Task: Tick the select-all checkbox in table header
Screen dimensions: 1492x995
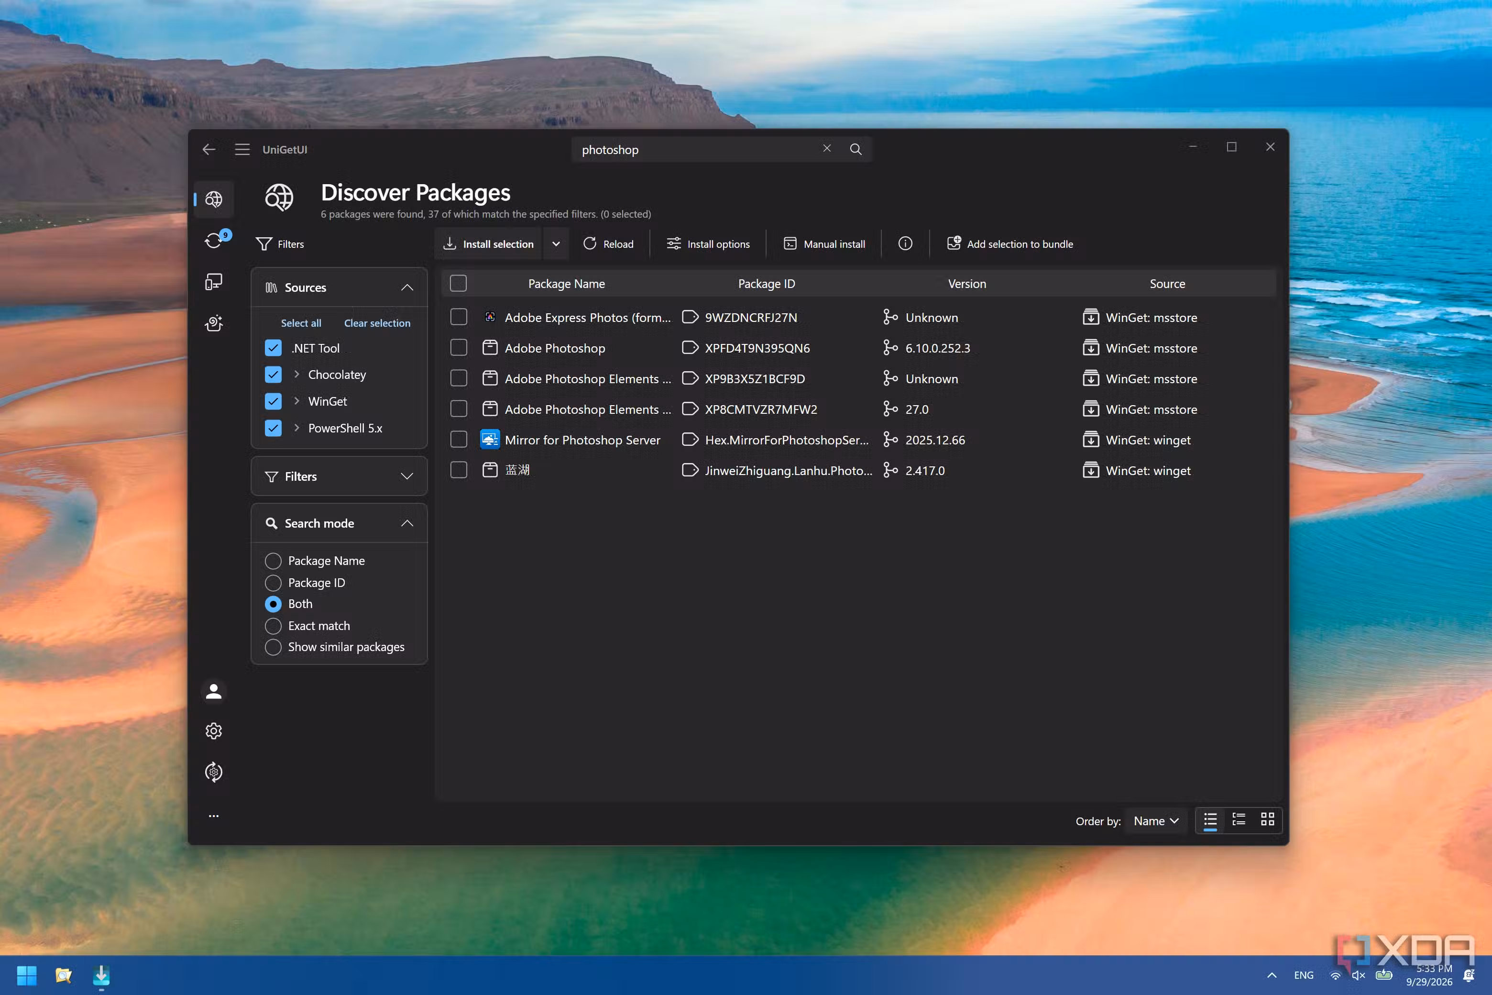Action: coord(459,283)
